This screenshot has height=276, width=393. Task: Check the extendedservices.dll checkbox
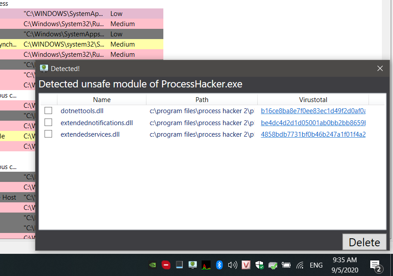click(49, 134)
